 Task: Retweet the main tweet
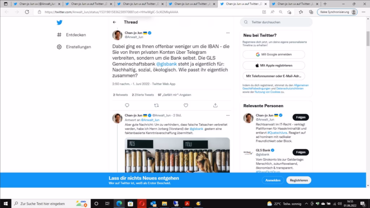point(156,105)
